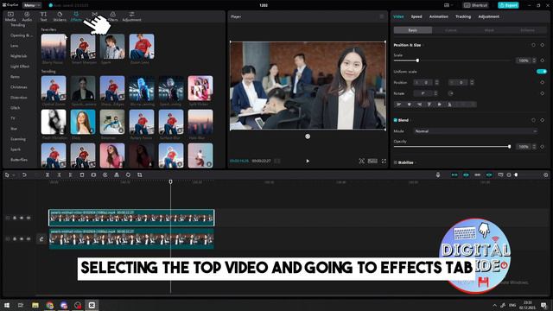The image size is (553, 311).
Task: Click the rotate dial next to Rotate field
Action: [451, 93]
